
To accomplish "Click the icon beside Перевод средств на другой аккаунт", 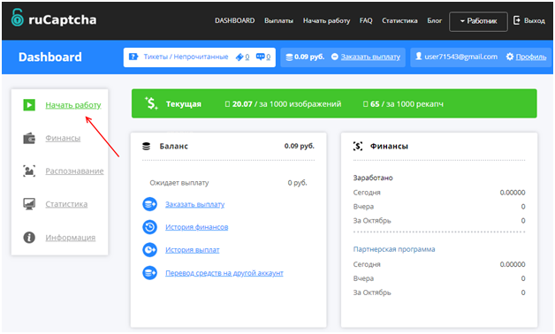I will (149, 273).
